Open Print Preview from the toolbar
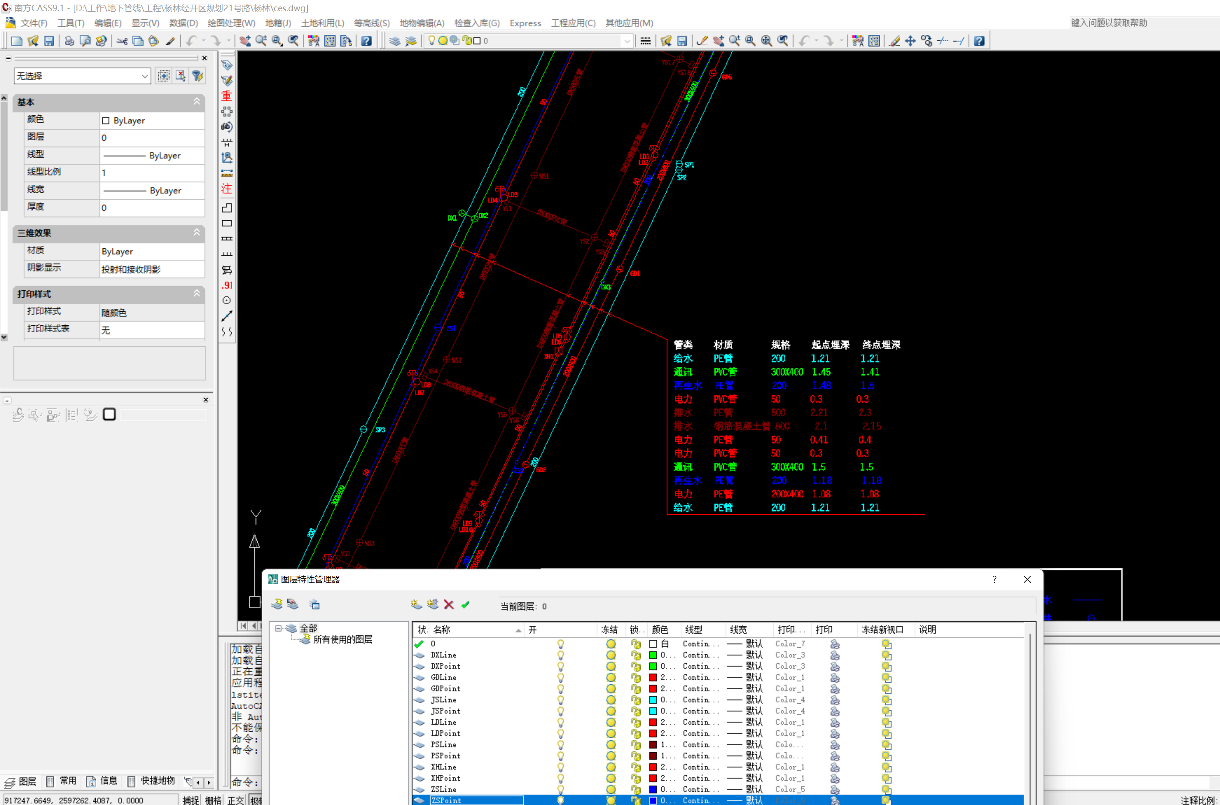 pyautogui.click(x=85, y=41)
